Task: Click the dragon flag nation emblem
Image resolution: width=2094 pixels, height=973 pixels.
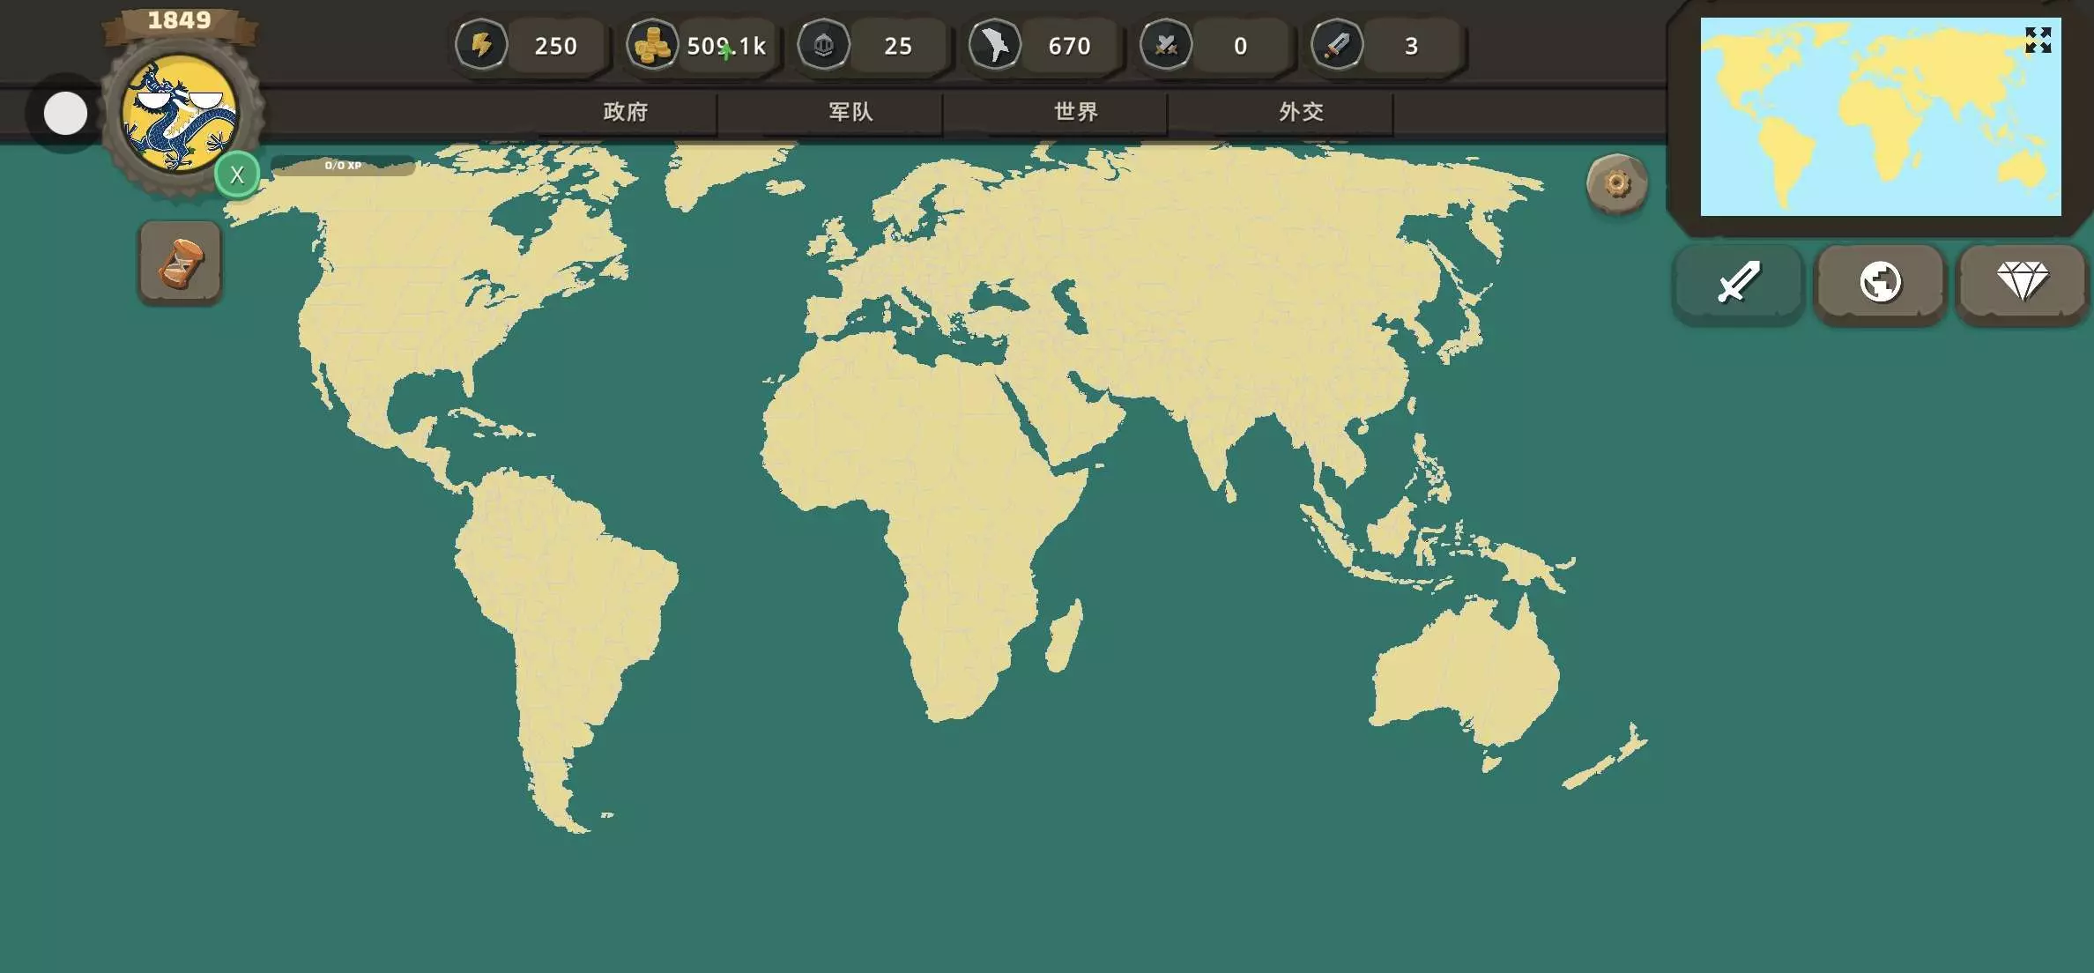Action: click(181, 115)
